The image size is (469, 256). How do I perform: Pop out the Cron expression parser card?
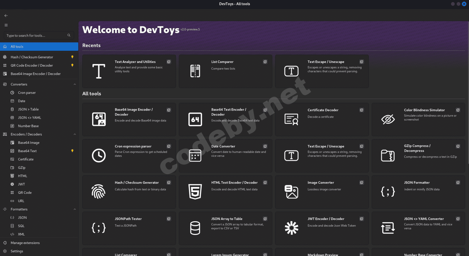click(169, 146)
